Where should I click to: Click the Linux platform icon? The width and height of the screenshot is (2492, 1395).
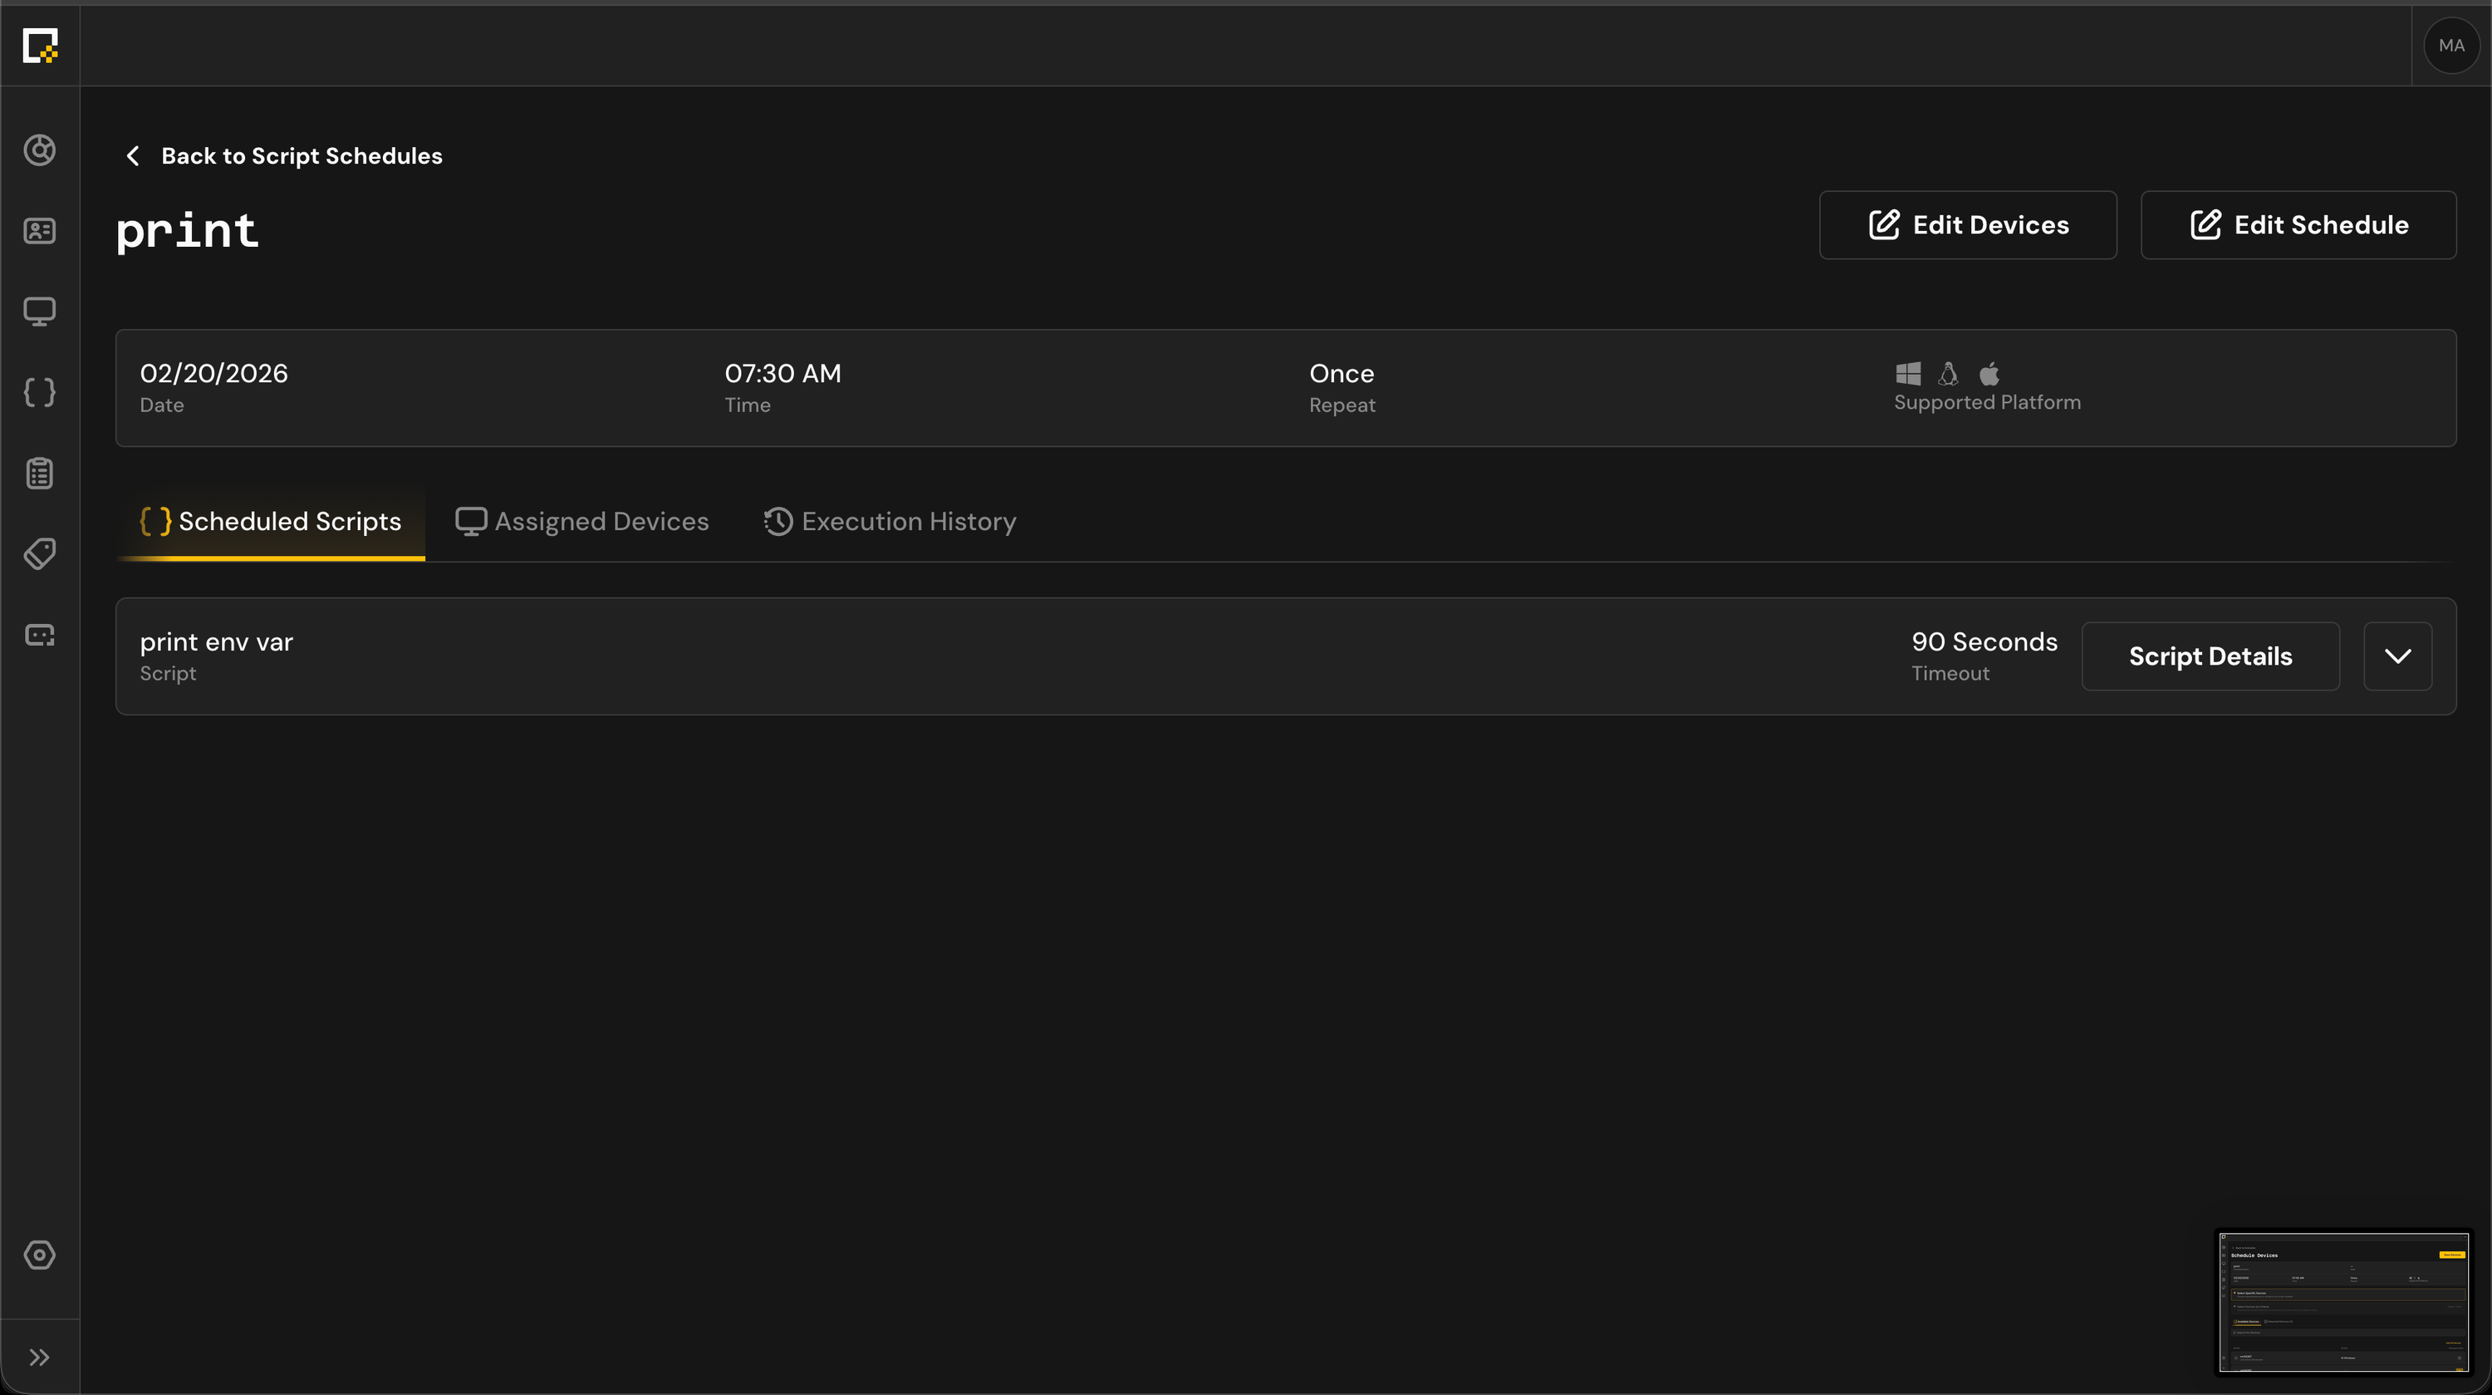pos(1948,373)
